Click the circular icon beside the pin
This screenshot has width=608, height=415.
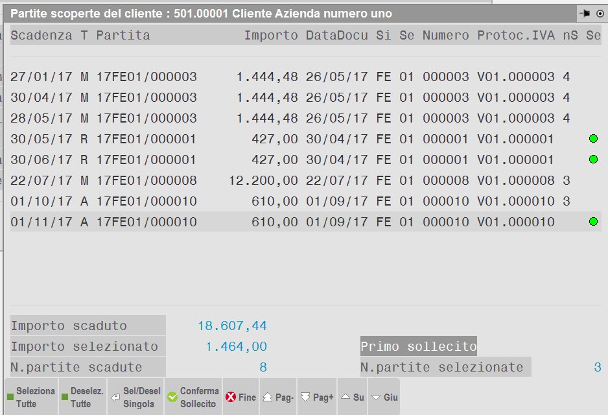[599, 14]
